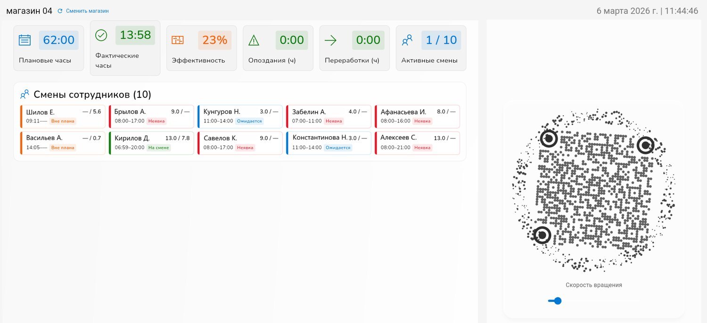Click the refresh icon next to Сменить магазин

coord(60,11)
